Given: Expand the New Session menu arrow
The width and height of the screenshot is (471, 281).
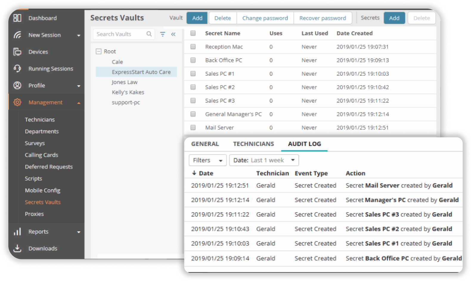Looking at the screenshot, I should 79,35.
